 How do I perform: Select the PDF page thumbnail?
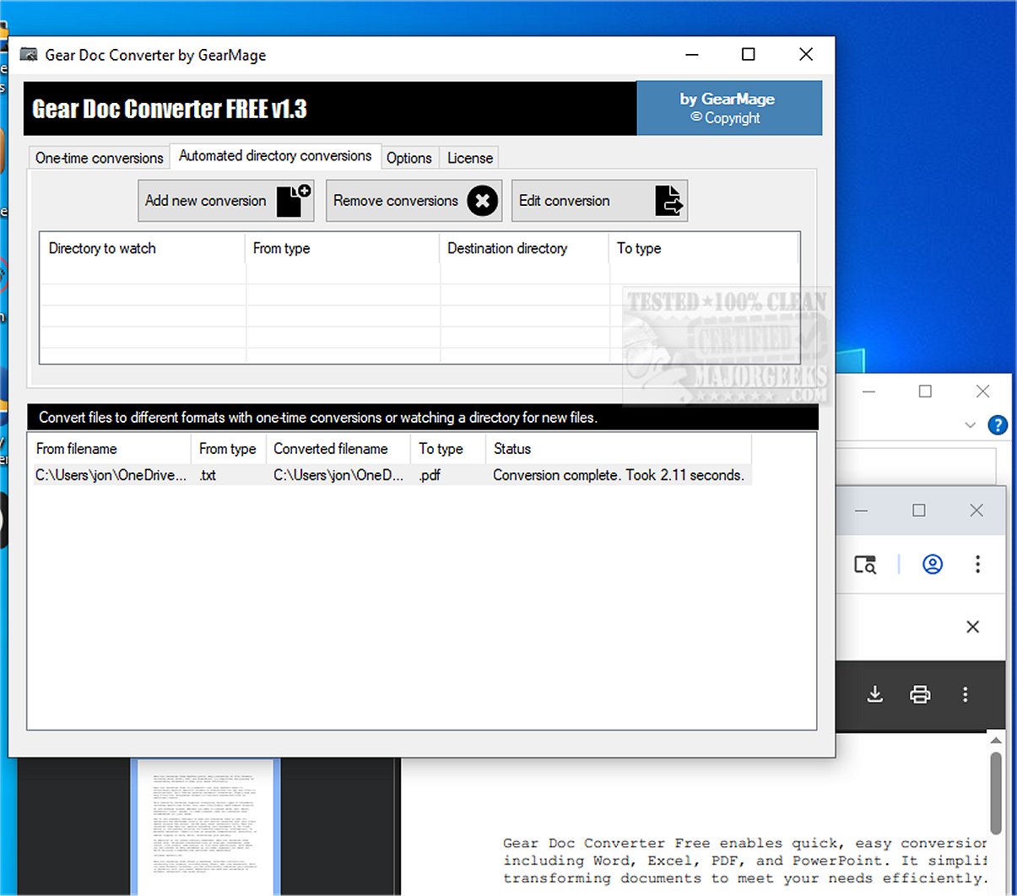(x=205, y=827)
